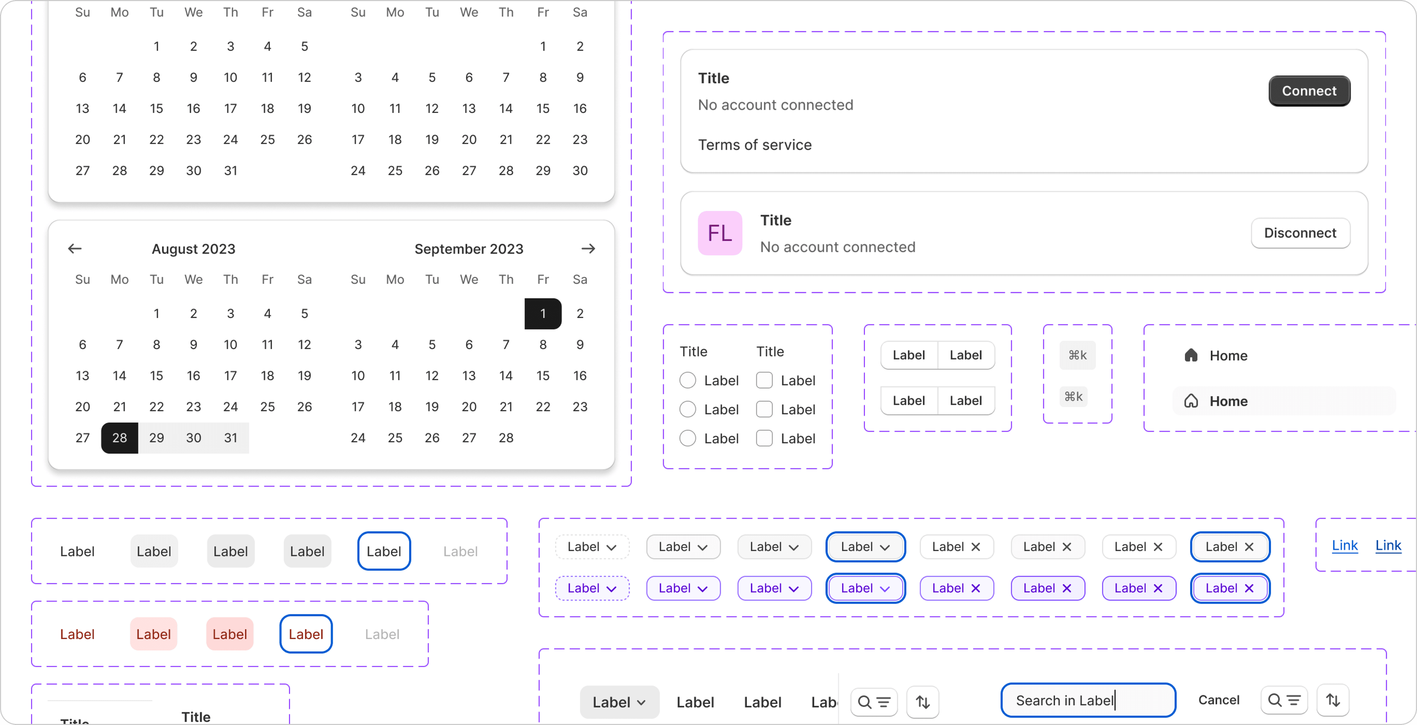Select the second Label in lower segmented control

965,400
